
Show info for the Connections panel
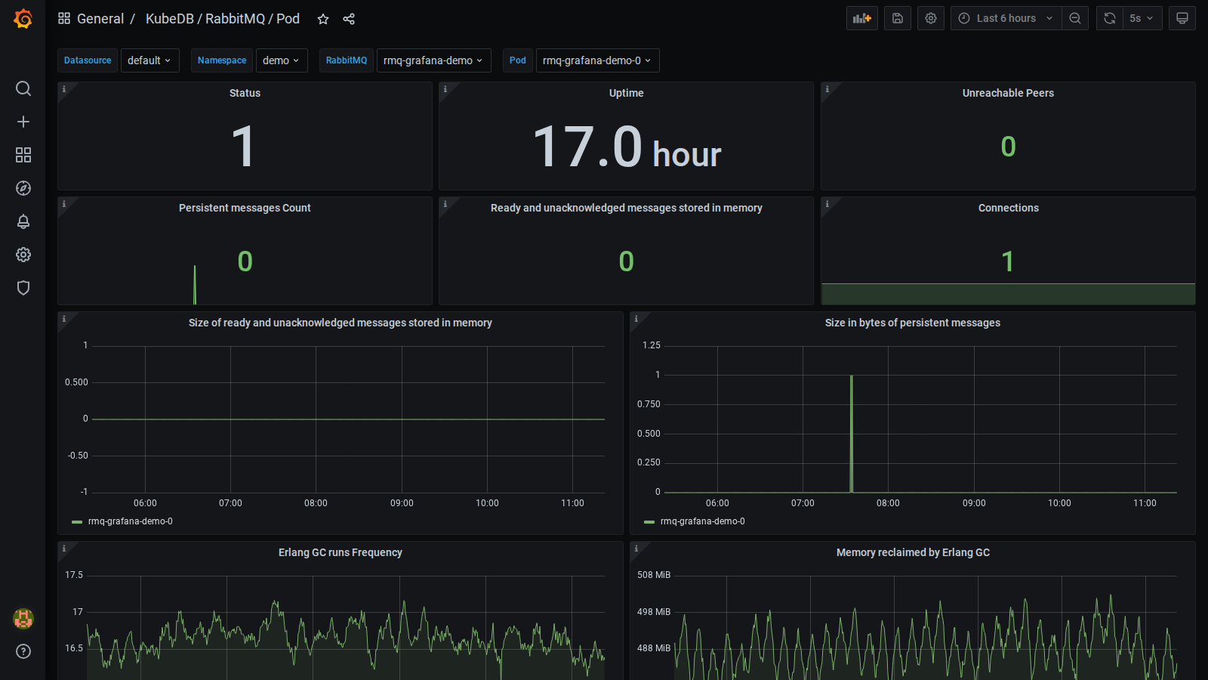[827, 204]
